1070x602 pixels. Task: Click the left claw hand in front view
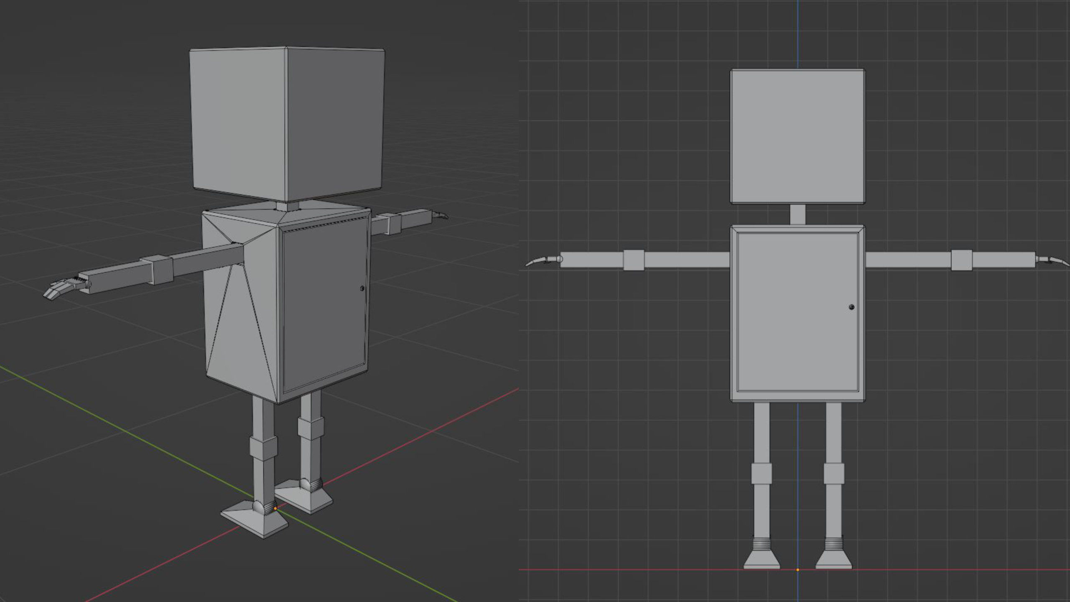[543, 261]
